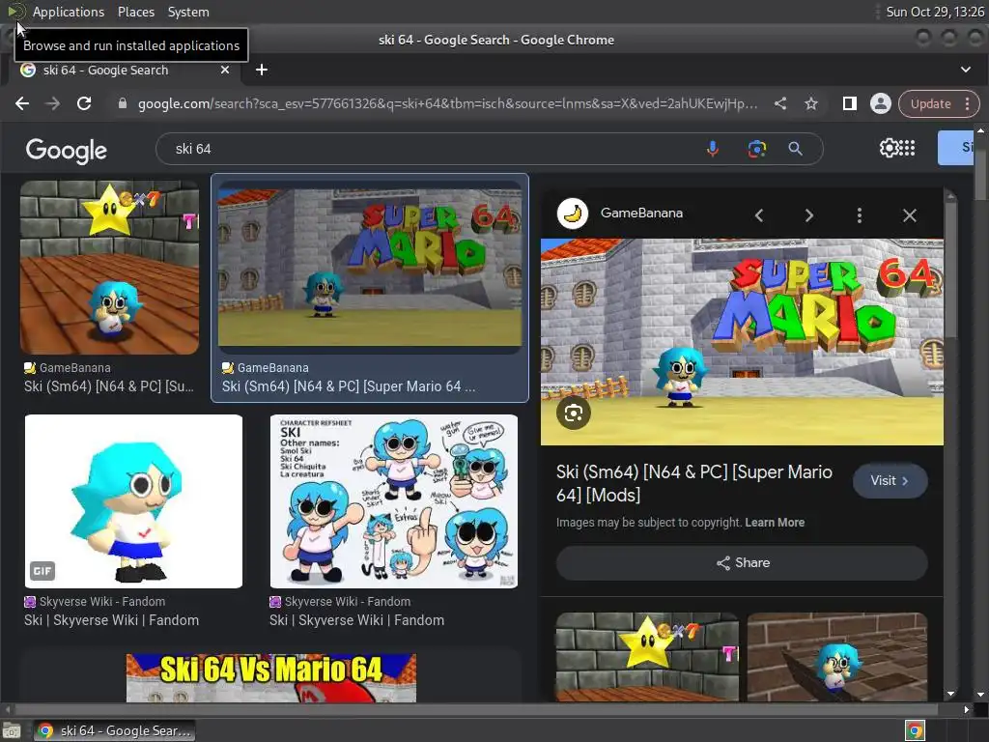Go back to the previous page
Viewport: 989px width, 742px height.
[x=22, y=103]
